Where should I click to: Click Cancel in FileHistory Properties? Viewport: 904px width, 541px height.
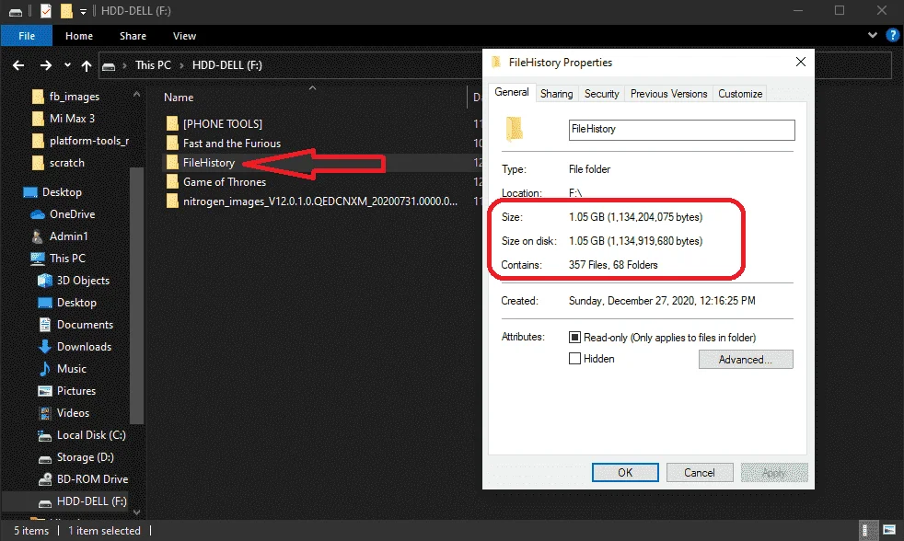[x=700, y=472]
